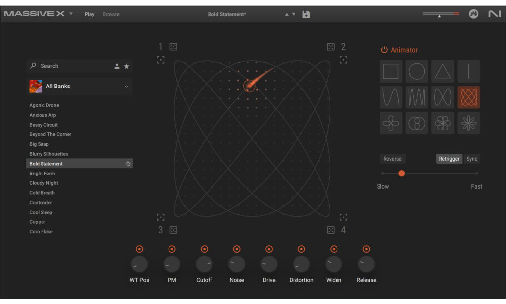Expand the All Banks dropdown
Image resolution: width=506 pixels, height=304 pixels.
(126, 87)
